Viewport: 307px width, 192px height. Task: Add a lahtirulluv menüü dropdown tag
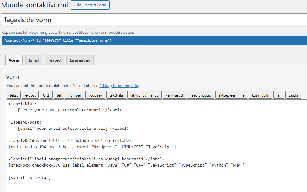[x=144, y=95]
